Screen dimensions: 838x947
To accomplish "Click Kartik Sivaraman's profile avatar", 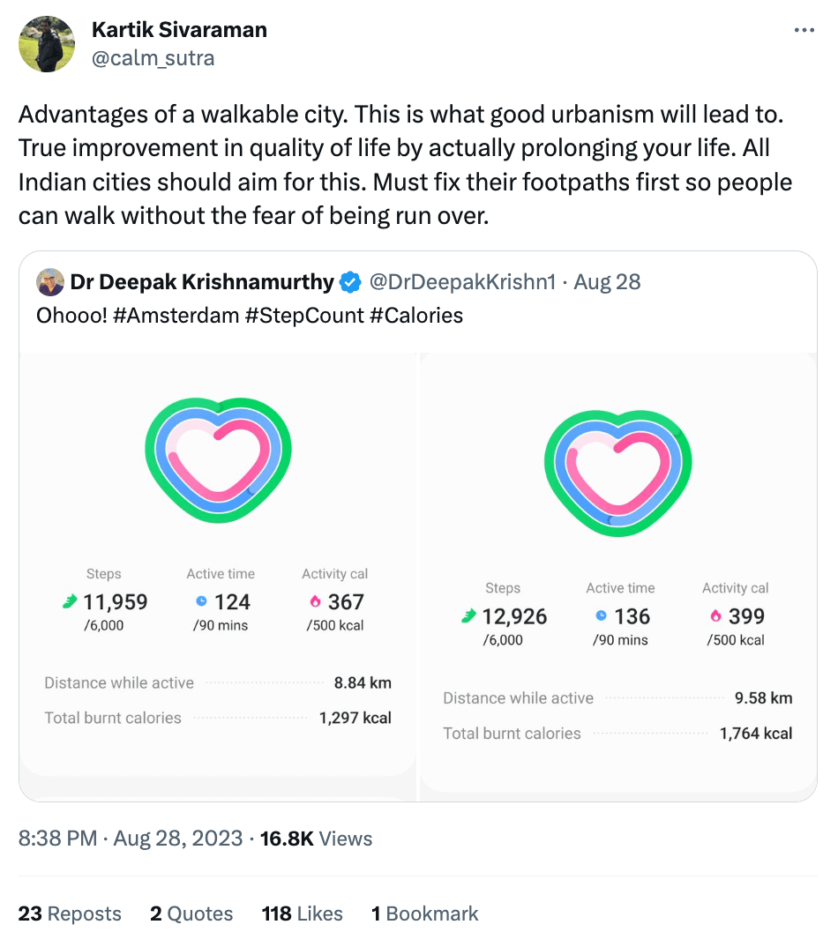I will tap(47, 44).
